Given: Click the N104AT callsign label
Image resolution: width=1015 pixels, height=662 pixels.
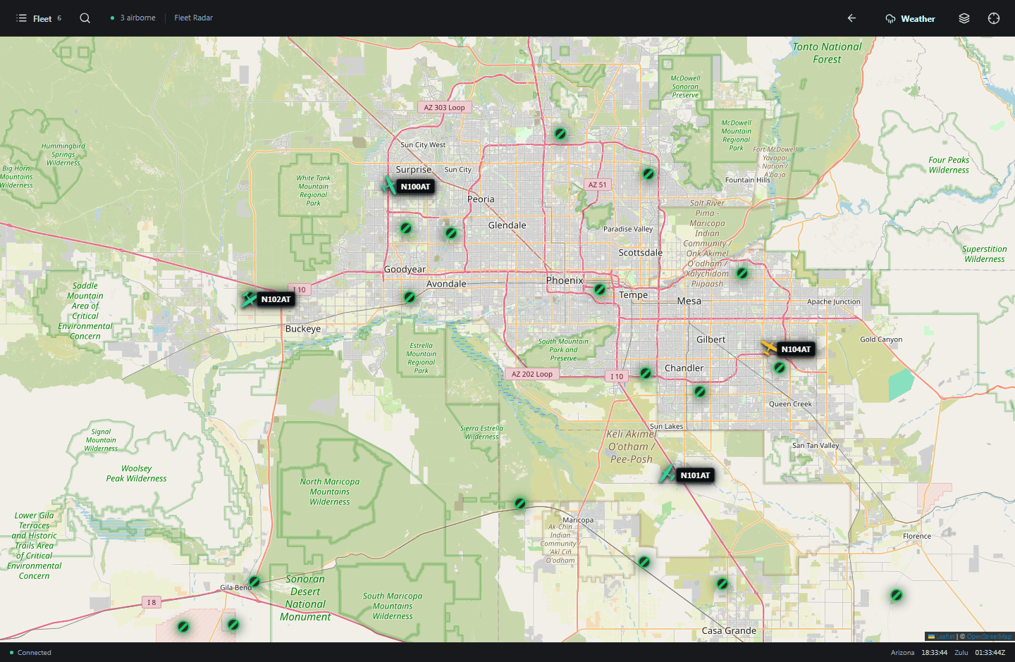Looking at the screenshot, I should point(796,349).
